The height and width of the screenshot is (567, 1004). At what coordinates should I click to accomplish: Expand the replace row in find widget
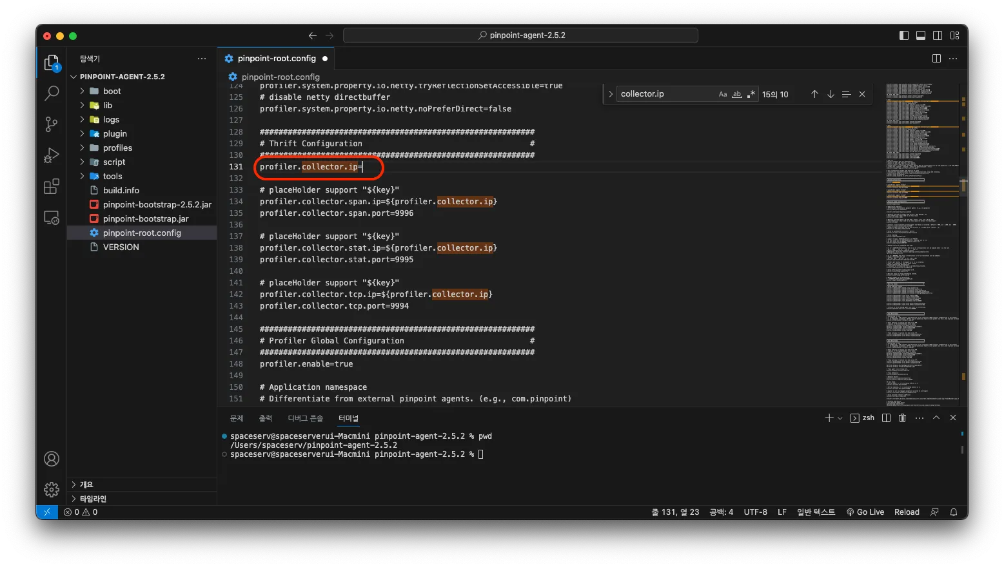610,94
